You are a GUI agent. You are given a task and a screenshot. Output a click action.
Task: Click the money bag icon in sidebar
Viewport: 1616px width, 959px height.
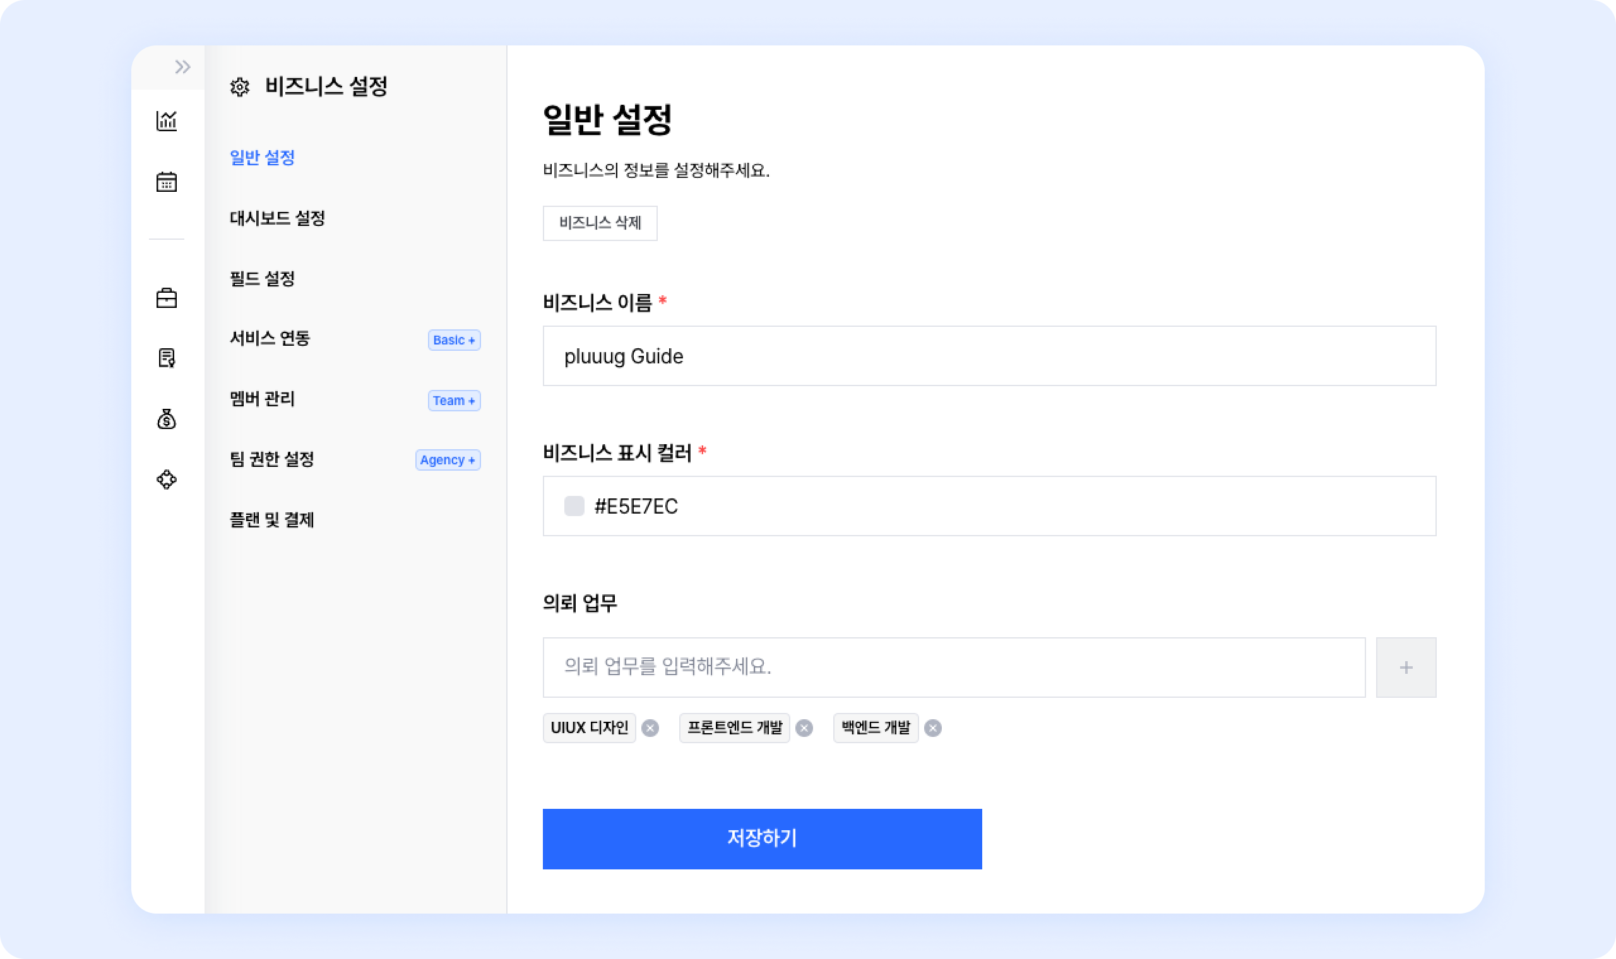pyautogui.click(x=167, y=420)
